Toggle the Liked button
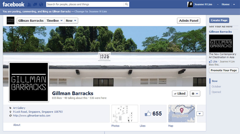Image resolution: width=240 pixels, height=134 pixels. click(180, 94)
